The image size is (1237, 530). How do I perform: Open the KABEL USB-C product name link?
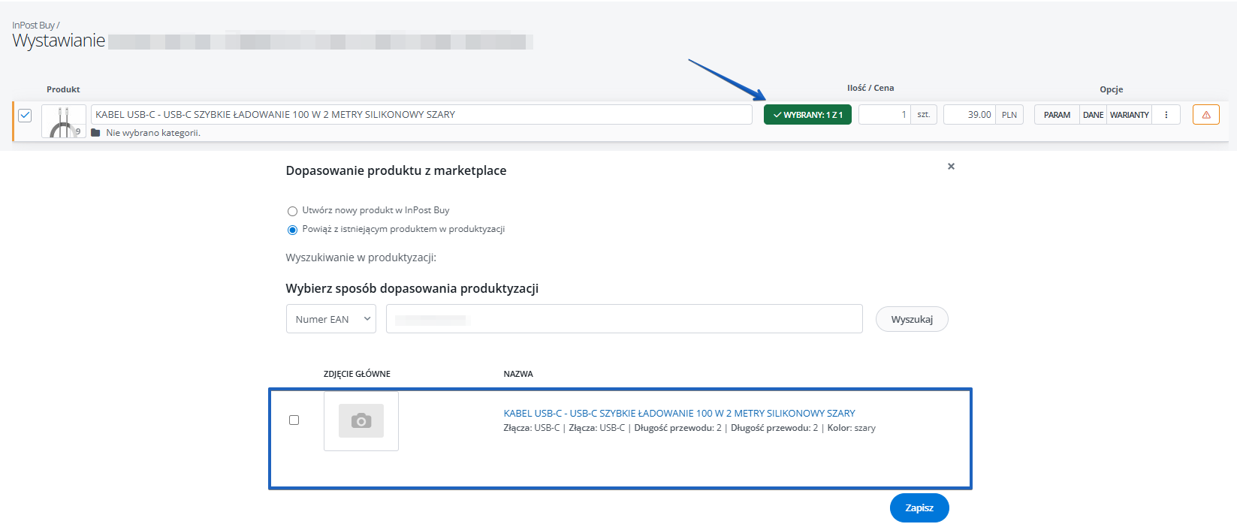click(x=679, y=414)
